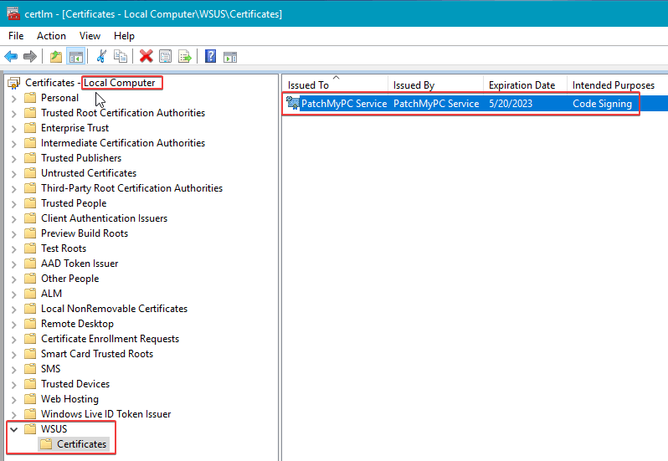Click the Code Signing purpose cell
This screenshot has height=461, width=668.
(x=602, y=104)
